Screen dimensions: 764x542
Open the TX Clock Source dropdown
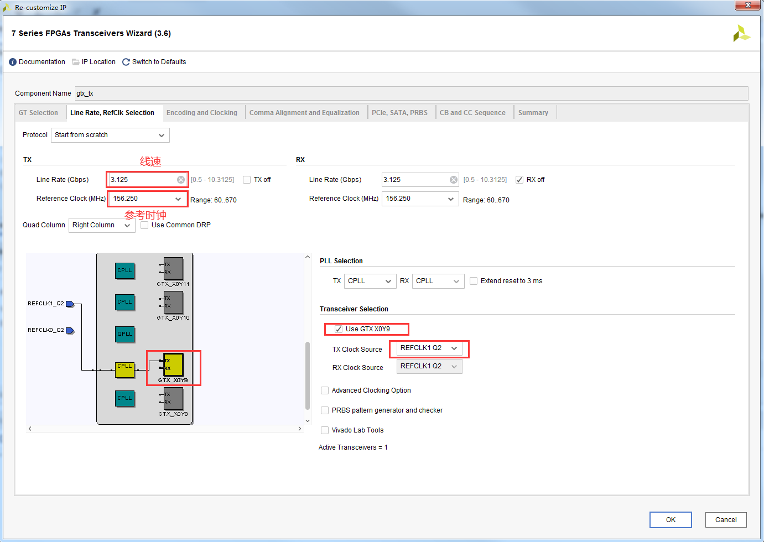(429, 348)
